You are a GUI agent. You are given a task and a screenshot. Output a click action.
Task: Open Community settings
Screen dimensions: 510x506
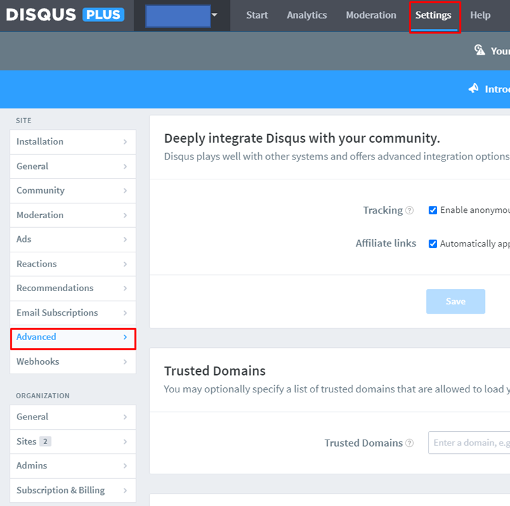73,190
